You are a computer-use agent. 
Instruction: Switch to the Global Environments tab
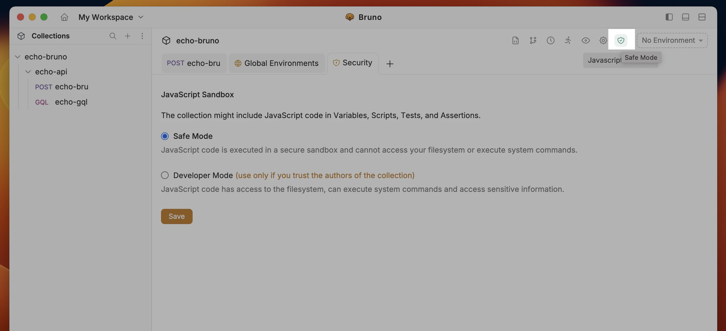(277, 63)
